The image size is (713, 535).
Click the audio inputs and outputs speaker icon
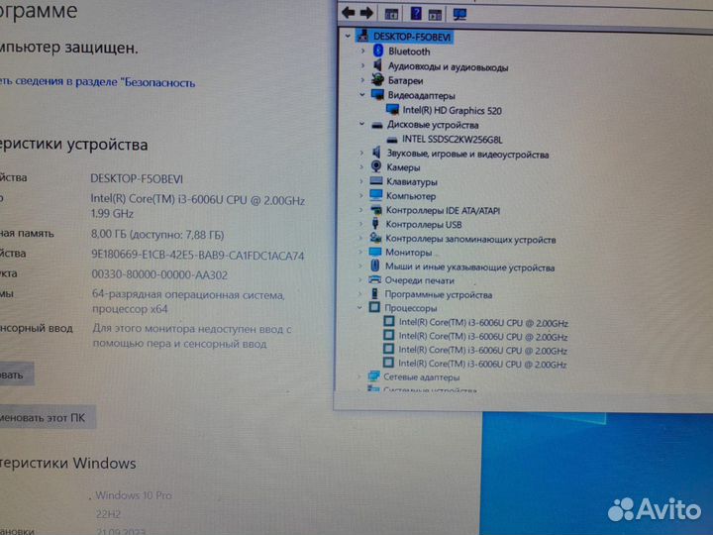click(x=377, y=65)
